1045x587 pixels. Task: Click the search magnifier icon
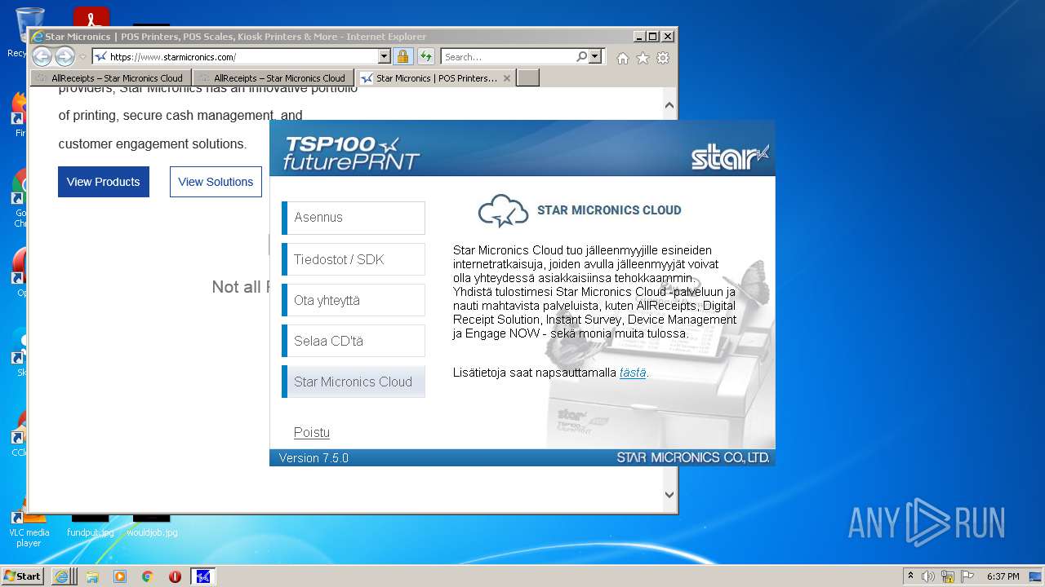coord(581,57)
